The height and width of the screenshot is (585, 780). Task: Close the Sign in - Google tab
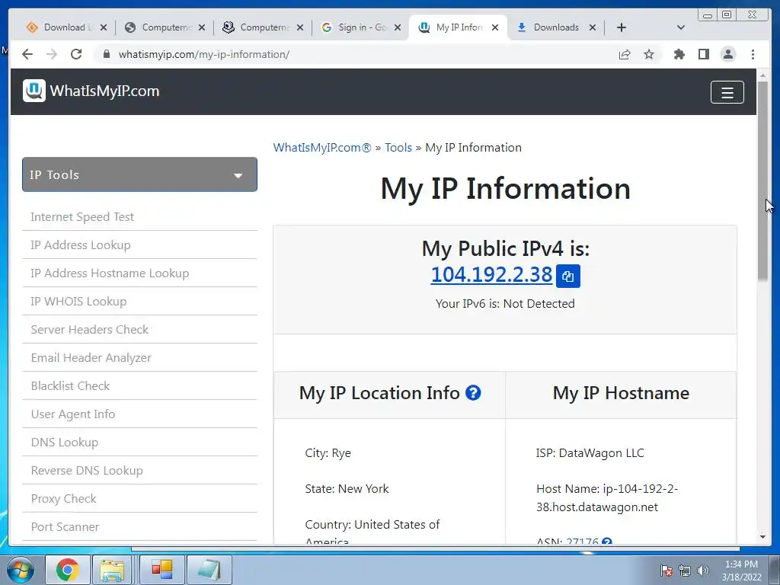point(398,27)
